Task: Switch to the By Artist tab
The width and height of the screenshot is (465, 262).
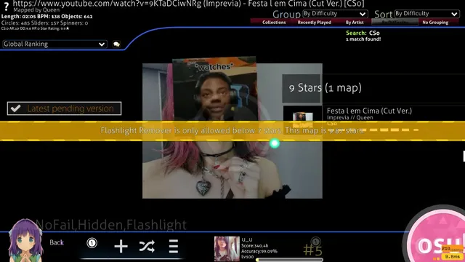Action: 355,23
